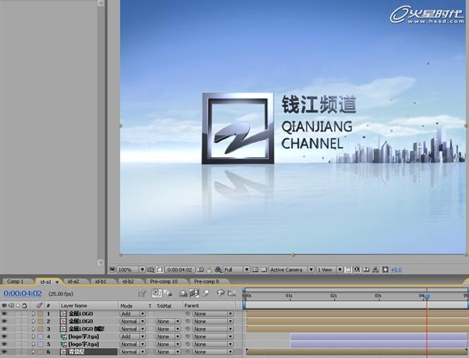The image size is (469, 358).
Task: Open layer 4 Add blending mode dropdown
Action: [x=133, y=336]
